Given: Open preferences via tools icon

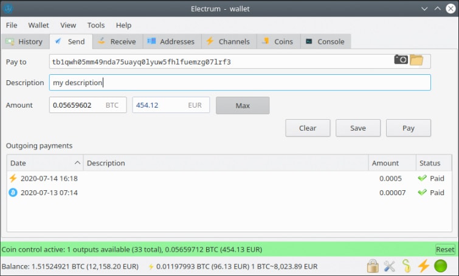Looking at the screenshot, I should [390, 266].
